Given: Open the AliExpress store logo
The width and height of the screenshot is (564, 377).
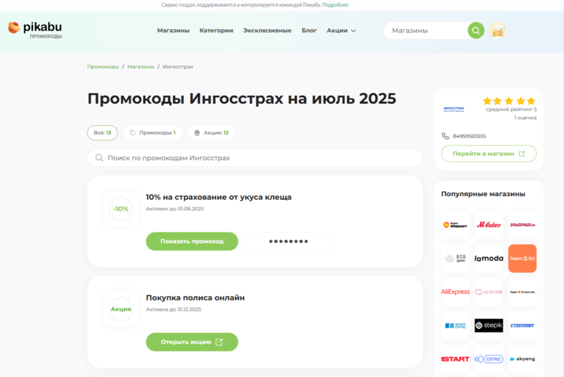Looking at the screenshot, I should (x=455, y=292).
